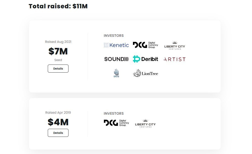Click the $7M amount text
Image resolution: width=252 pixels, height=154 pixels.
(58, 51)
